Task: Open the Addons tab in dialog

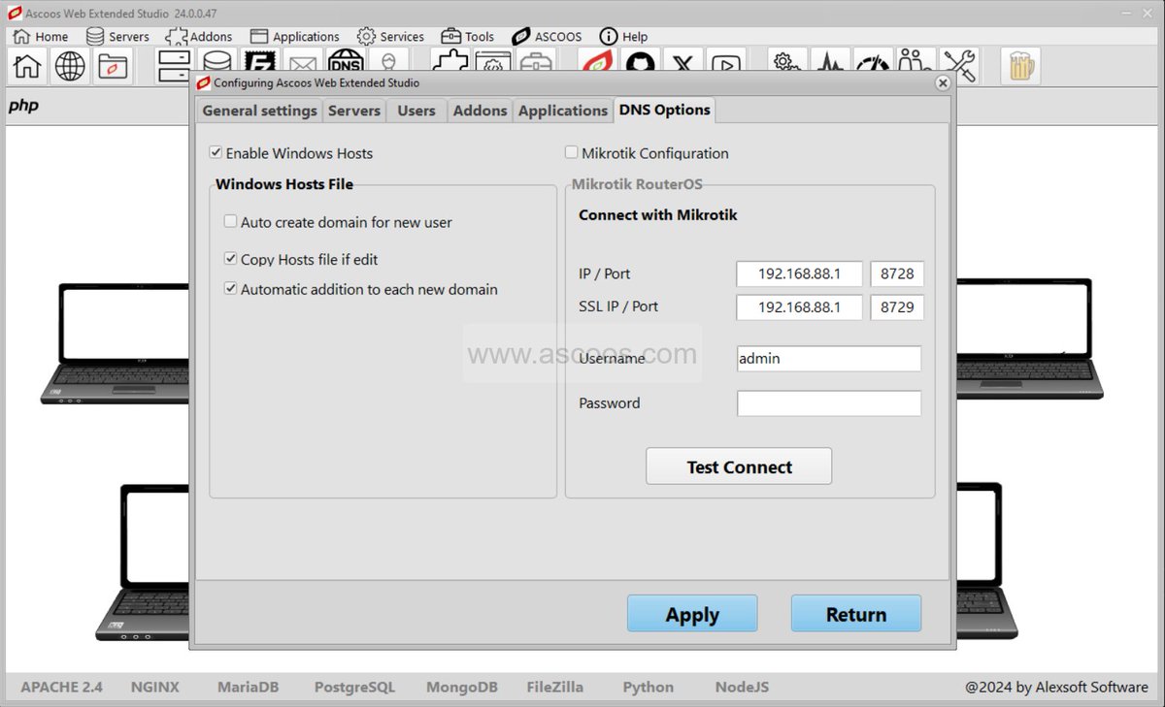Action: coord(480,111)
